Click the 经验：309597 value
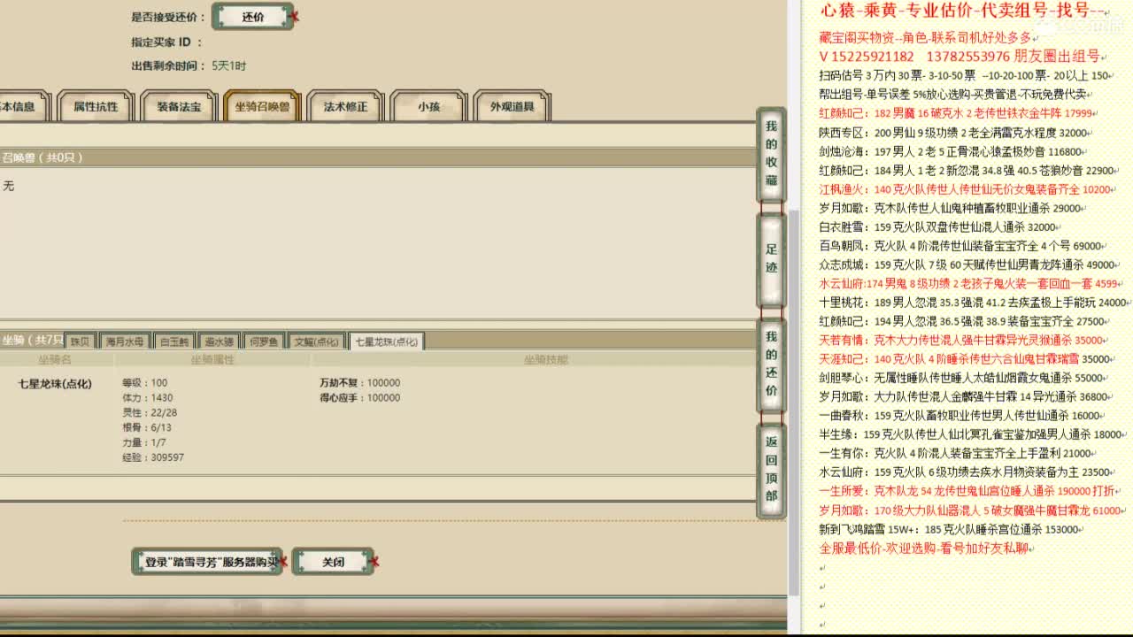This screenshot has width=1133, height=637. [x=153, y=458]
